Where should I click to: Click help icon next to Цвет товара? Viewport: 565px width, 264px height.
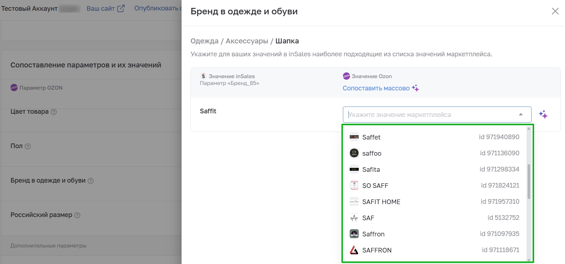pyautogui.click(x=54, y=112)
